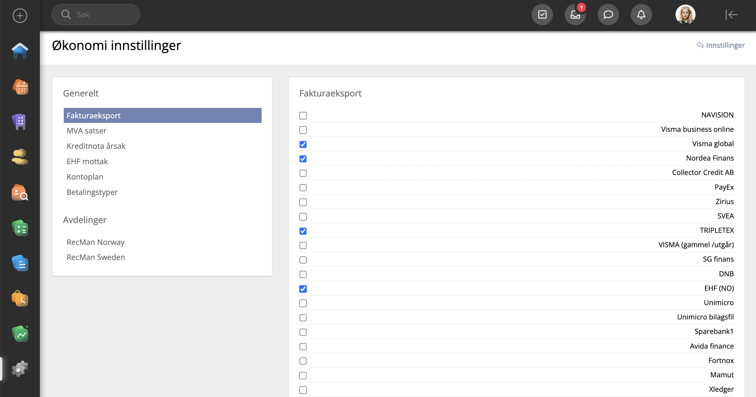Open the chat bubble icon
756x397 pixels.
point(608,15)
